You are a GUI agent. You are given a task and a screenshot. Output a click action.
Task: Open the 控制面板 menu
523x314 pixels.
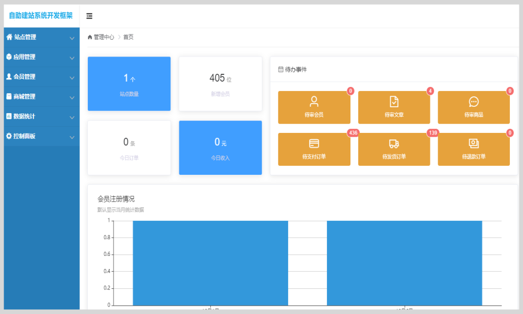coord(42,136)
